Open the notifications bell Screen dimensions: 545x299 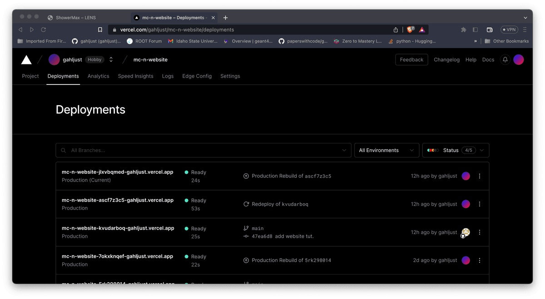point(505,59)
